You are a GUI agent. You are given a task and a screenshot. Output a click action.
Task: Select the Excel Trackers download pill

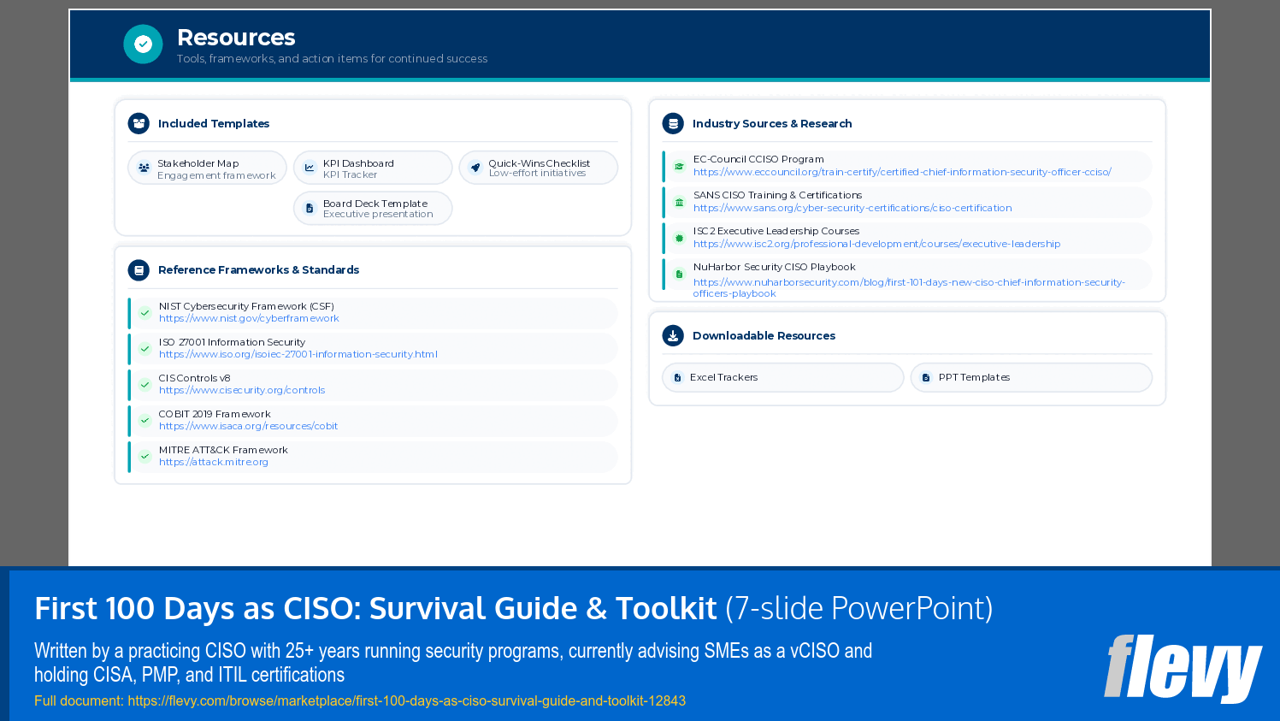(782, 377)
